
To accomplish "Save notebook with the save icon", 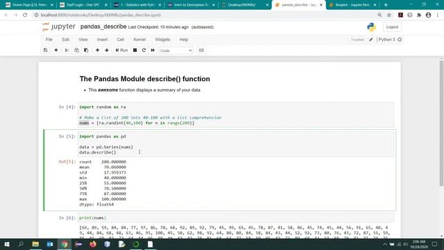I will pos(45,50).
